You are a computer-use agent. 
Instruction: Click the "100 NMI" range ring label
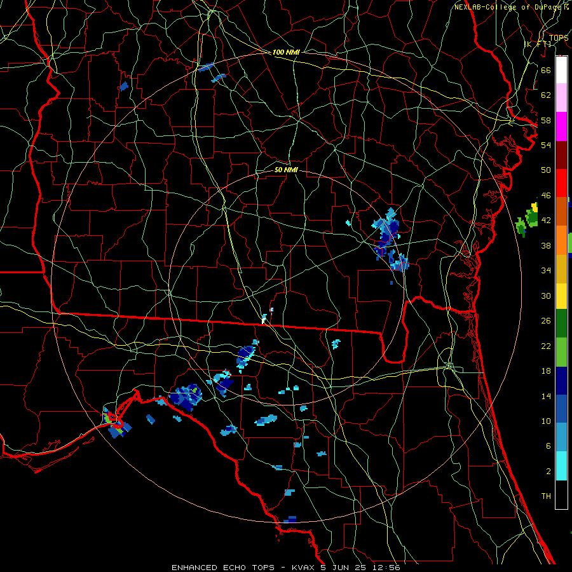[x=286, y=52]
